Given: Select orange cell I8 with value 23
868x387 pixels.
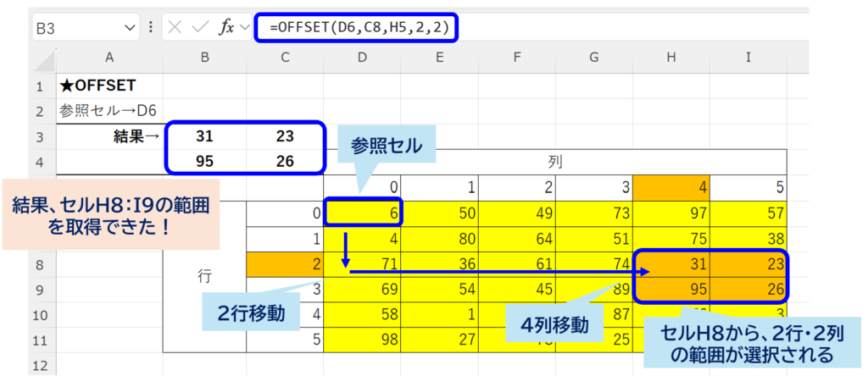Looking at the screenshot, I should (748, 264).
